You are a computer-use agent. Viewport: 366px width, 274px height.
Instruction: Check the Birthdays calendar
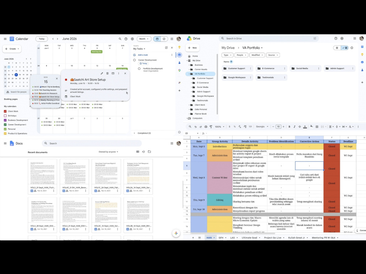pyautogui.click(x=5, y=116)
